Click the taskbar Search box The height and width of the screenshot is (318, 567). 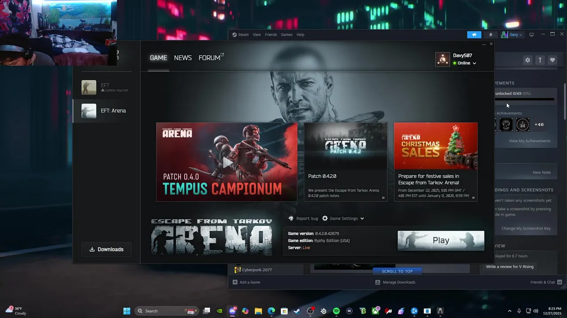pyautogui.click(x=166, y=311)
